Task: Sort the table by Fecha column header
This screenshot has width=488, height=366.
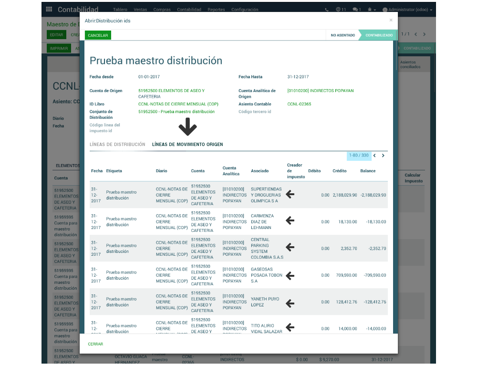Action: (97, 171)
